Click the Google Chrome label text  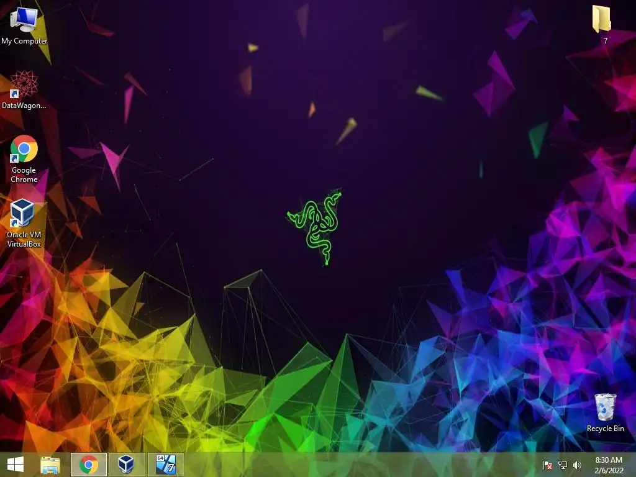pyautogui.click(x=24, y=175)
